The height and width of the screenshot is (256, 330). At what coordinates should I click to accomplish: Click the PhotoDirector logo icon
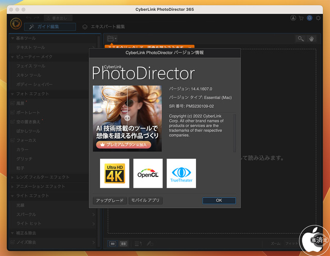click(x=16, y=23)
